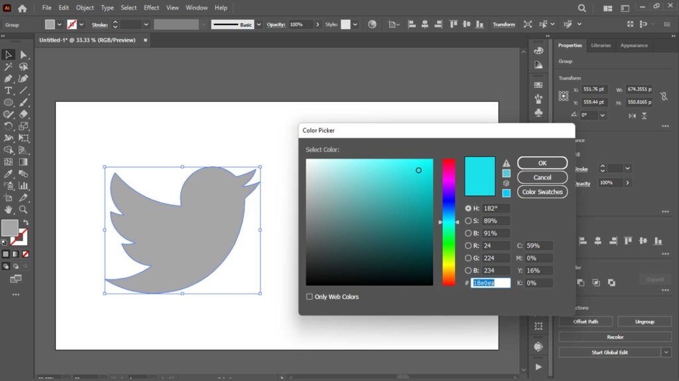Pick the Eyedropper tool
Viewport: 679px width, 381px height.
point(8,174)
